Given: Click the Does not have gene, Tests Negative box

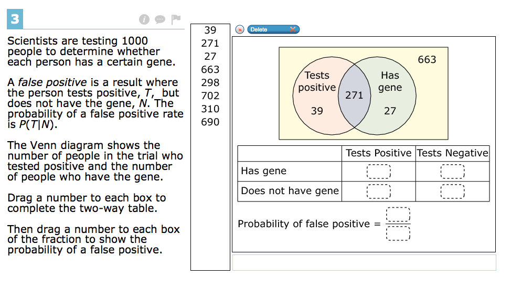Looking at the screenshot, I should tap(452, 191).
